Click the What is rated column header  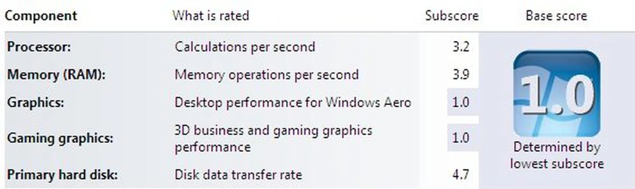211,16
